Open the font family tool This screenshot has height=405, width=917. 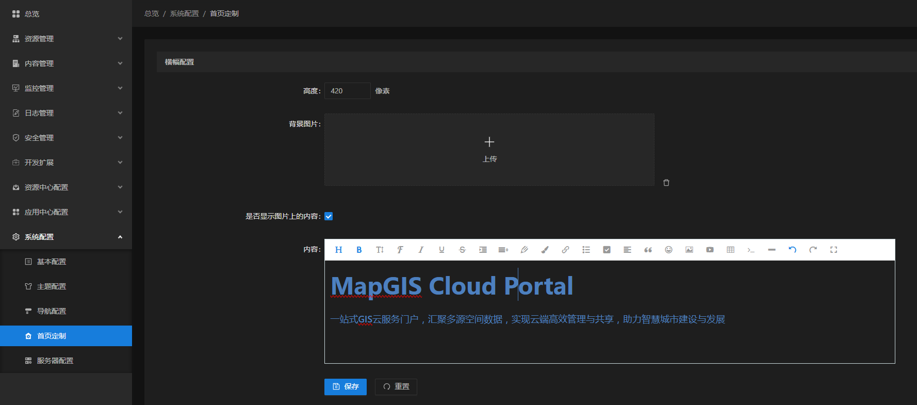tap(400, 250)
